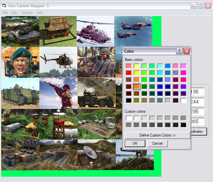Expand Define Custom Colors panel
213x182 pixels.
(x=157, y=135)
